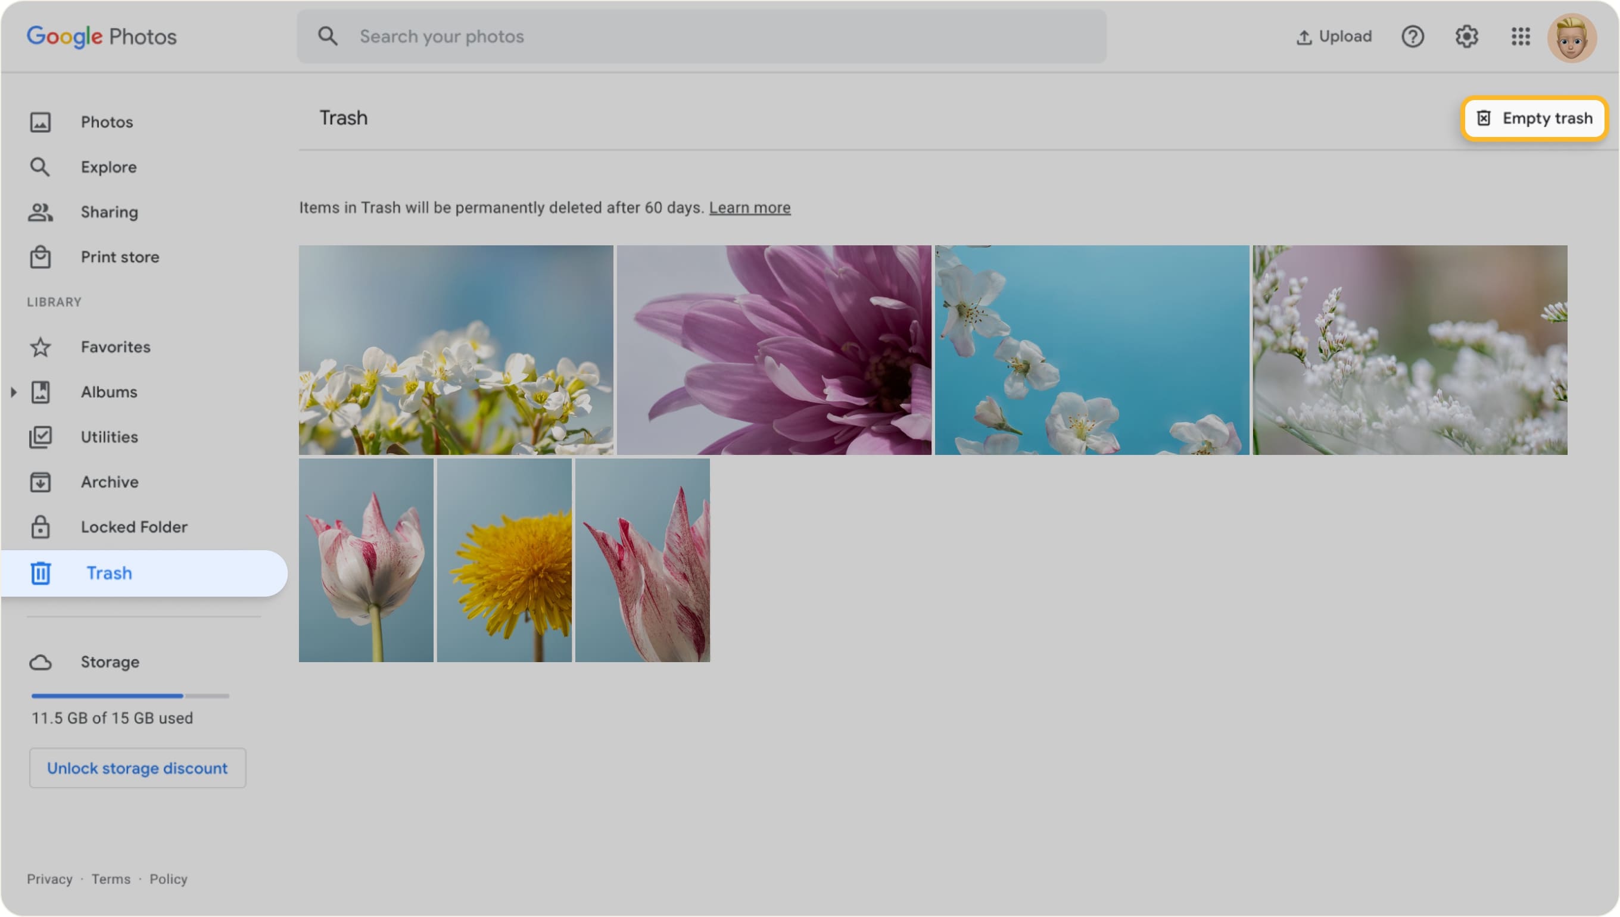The height and width of the screenshot is (917, 1620).
Task: Switch to the Sharing section
Action: tap(109, 211)
